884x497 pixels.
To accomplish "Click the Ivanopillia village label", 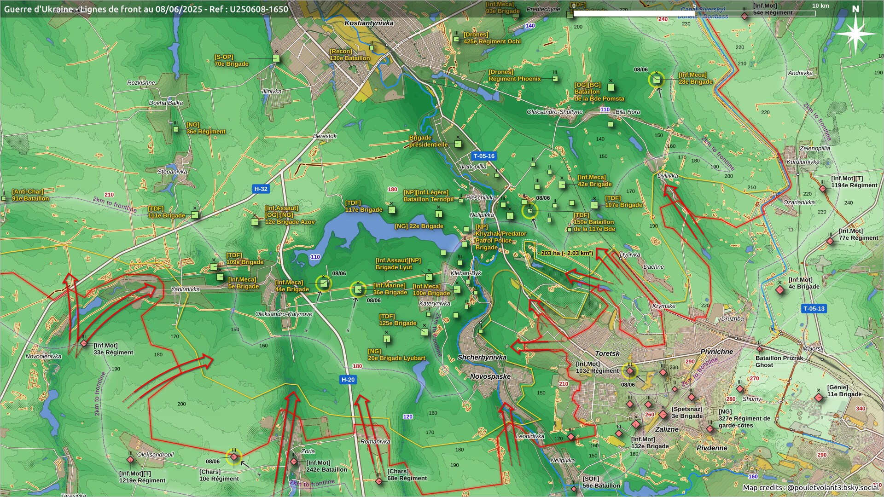I will 473,167.
